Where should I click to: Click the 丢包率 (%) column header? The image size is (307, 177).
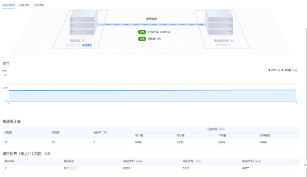coord(100,132)
